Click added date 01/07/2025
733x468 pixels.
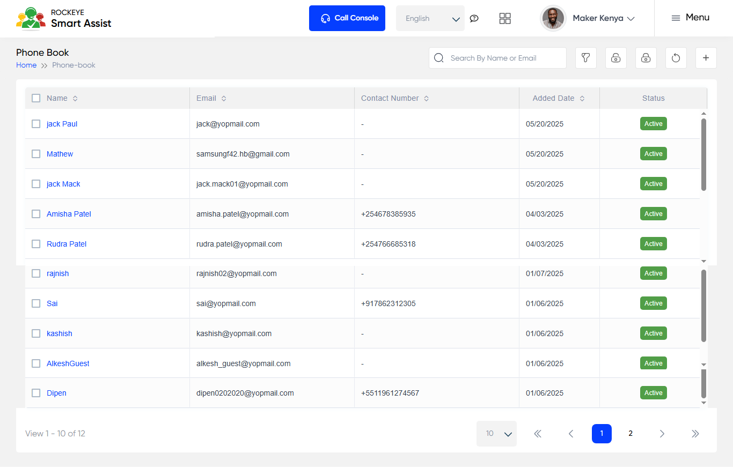click(545, 273)
